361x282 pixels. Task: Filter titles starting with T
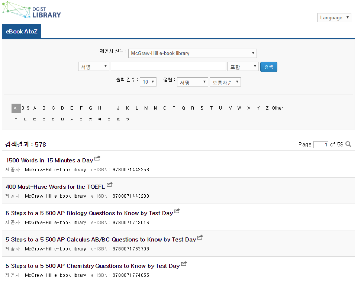(x=211, y=108)
